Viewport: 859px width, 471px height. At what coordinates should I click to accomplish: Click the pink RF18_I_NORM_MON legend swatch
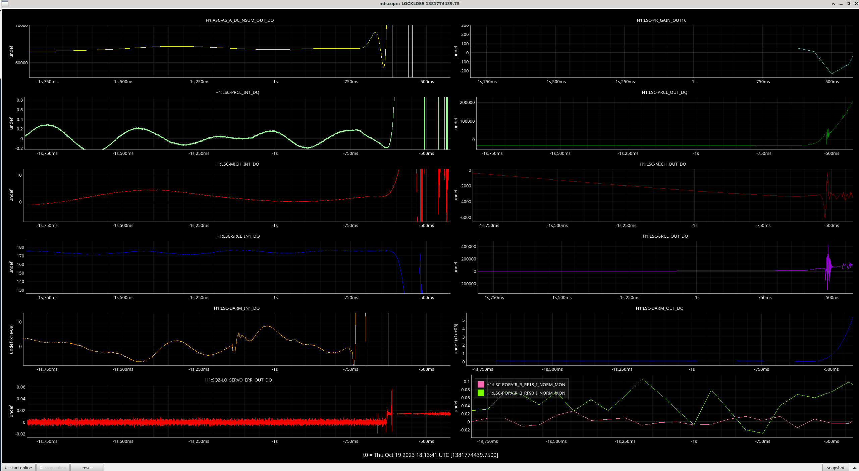click(x=481, y=385)
